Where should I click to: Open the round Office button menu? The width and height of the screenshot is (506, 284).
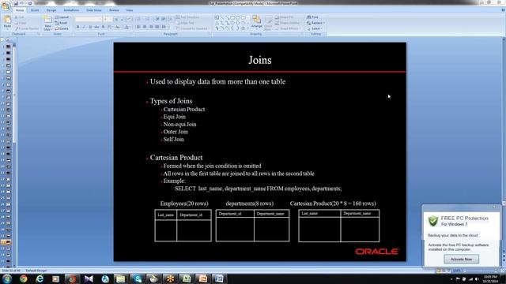(x=6, y=6)
